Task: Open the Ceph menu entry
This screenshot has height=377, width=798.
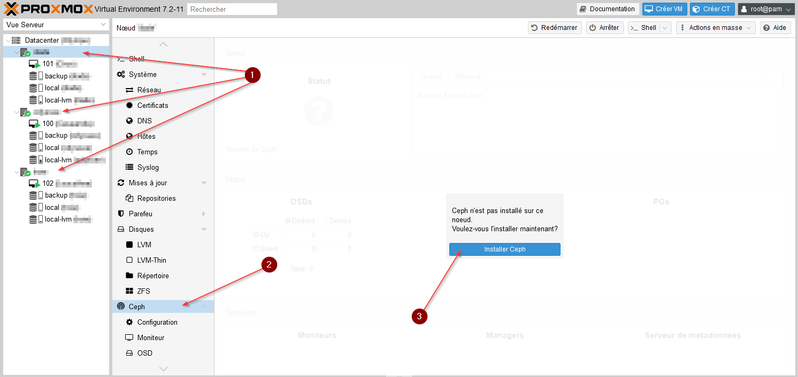Action: pyautogui.click(x=137, y=307)
